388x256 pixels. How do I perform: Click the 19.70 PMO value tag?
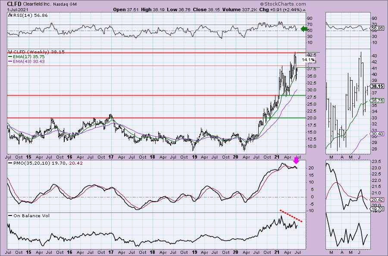tap(377, 209)
